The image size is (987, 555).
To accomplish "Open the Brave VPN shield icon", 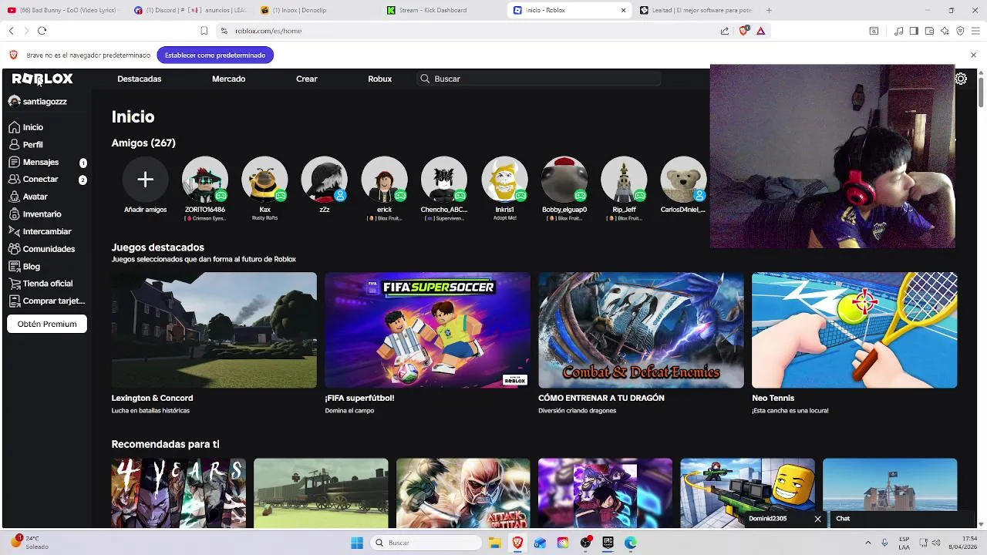I will coord(960,31).
